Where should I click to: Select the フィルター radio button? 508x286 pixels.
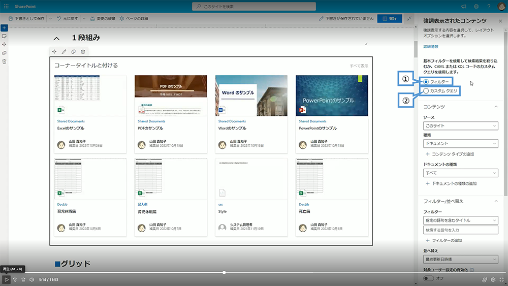[x=426, y=82]
